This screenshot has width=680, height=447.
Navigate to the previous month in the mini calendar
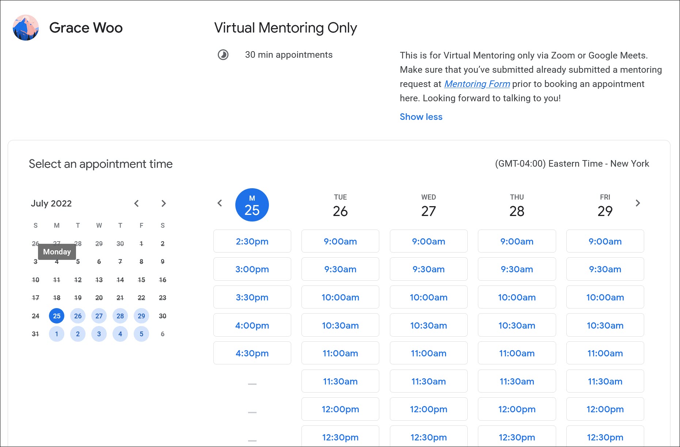136,203
